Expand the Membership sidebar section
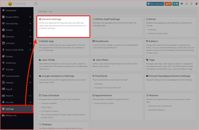Screen dimensions: 199x130 pyautogui.click(x=17, y=24)
